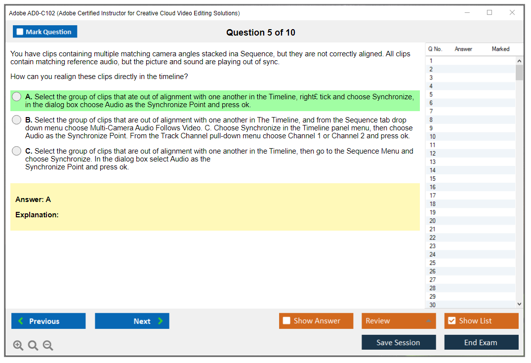The height and width of the screenshot is (363, 531).
Task: Click the Save Session button
Action: 399,342
